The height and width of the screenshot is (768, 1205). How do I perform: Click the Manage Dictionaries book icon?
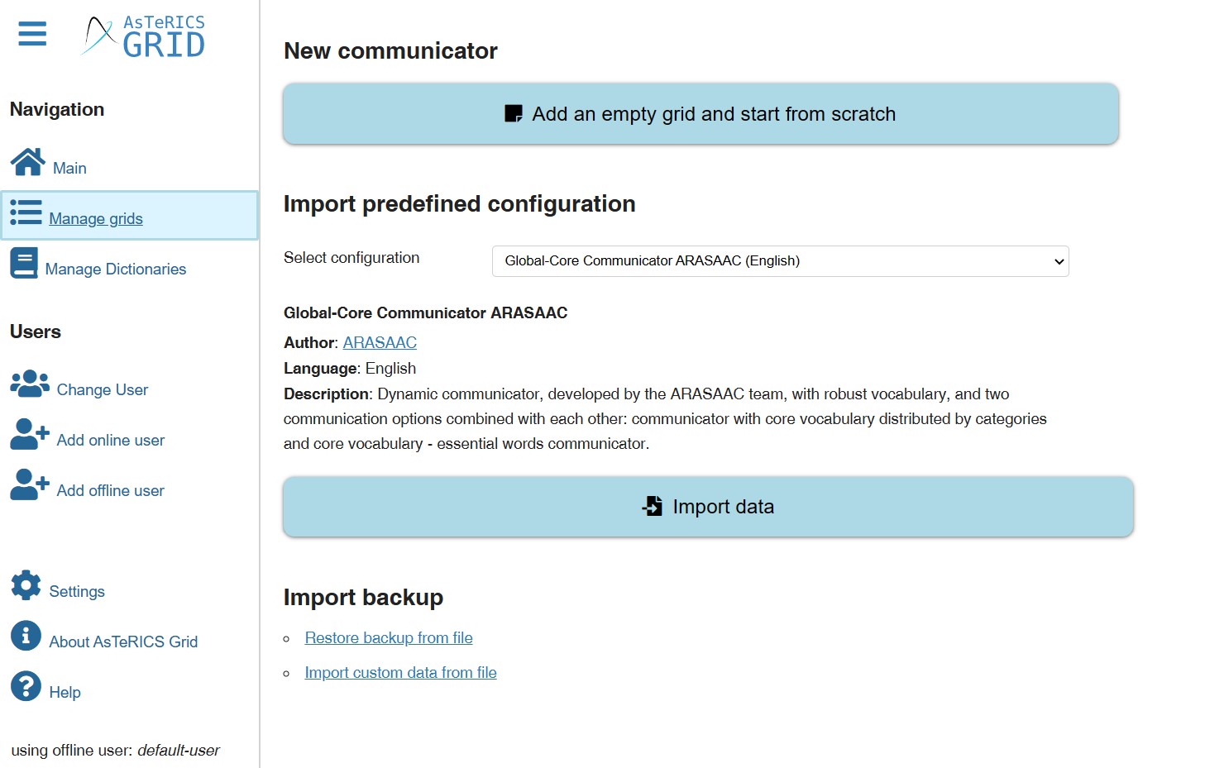(x=24, y=263)
